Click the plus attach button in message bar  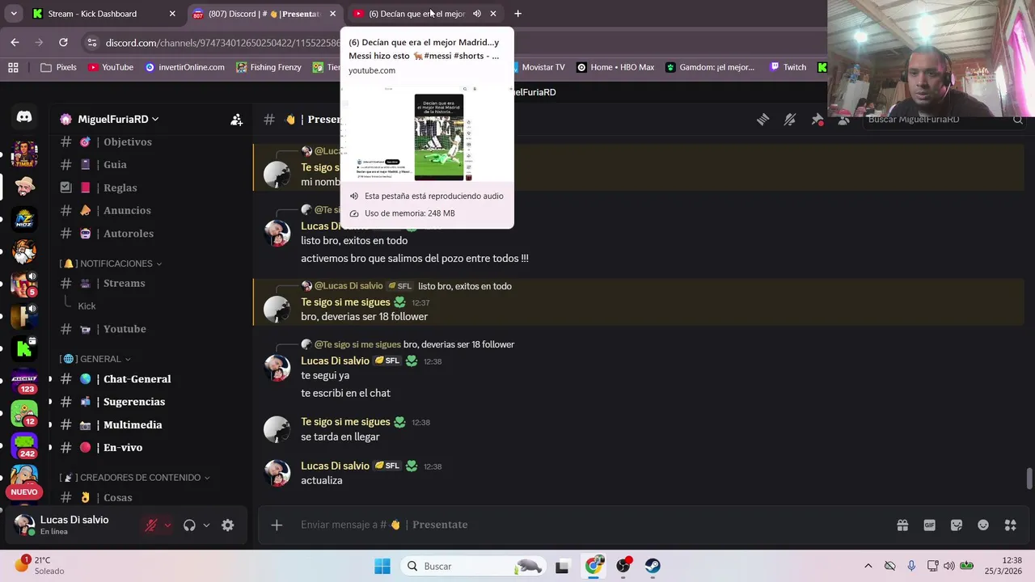pyautogui.click(x=277, y=525)
